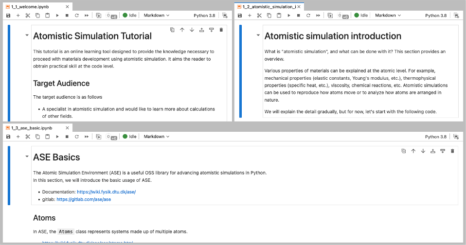This screenshot has height=245, width=466.
Task: Run selected cell in 1_1_welcome notebook
Action: 57,16
